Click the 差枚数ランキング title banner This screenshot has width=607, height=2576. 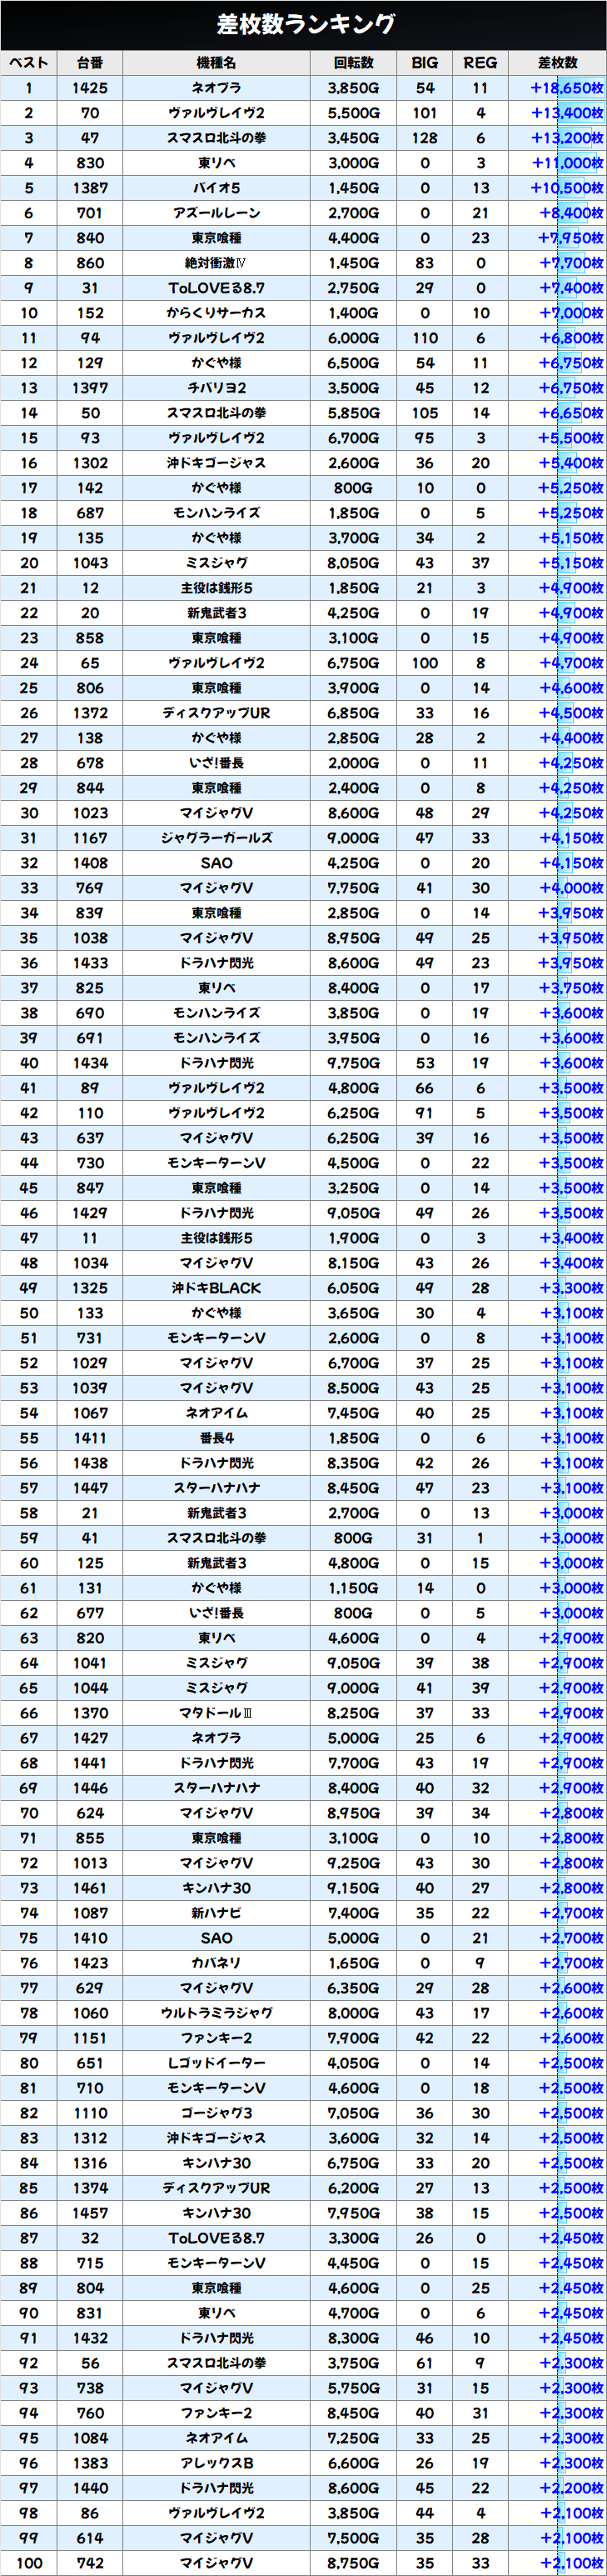point(303,24)
